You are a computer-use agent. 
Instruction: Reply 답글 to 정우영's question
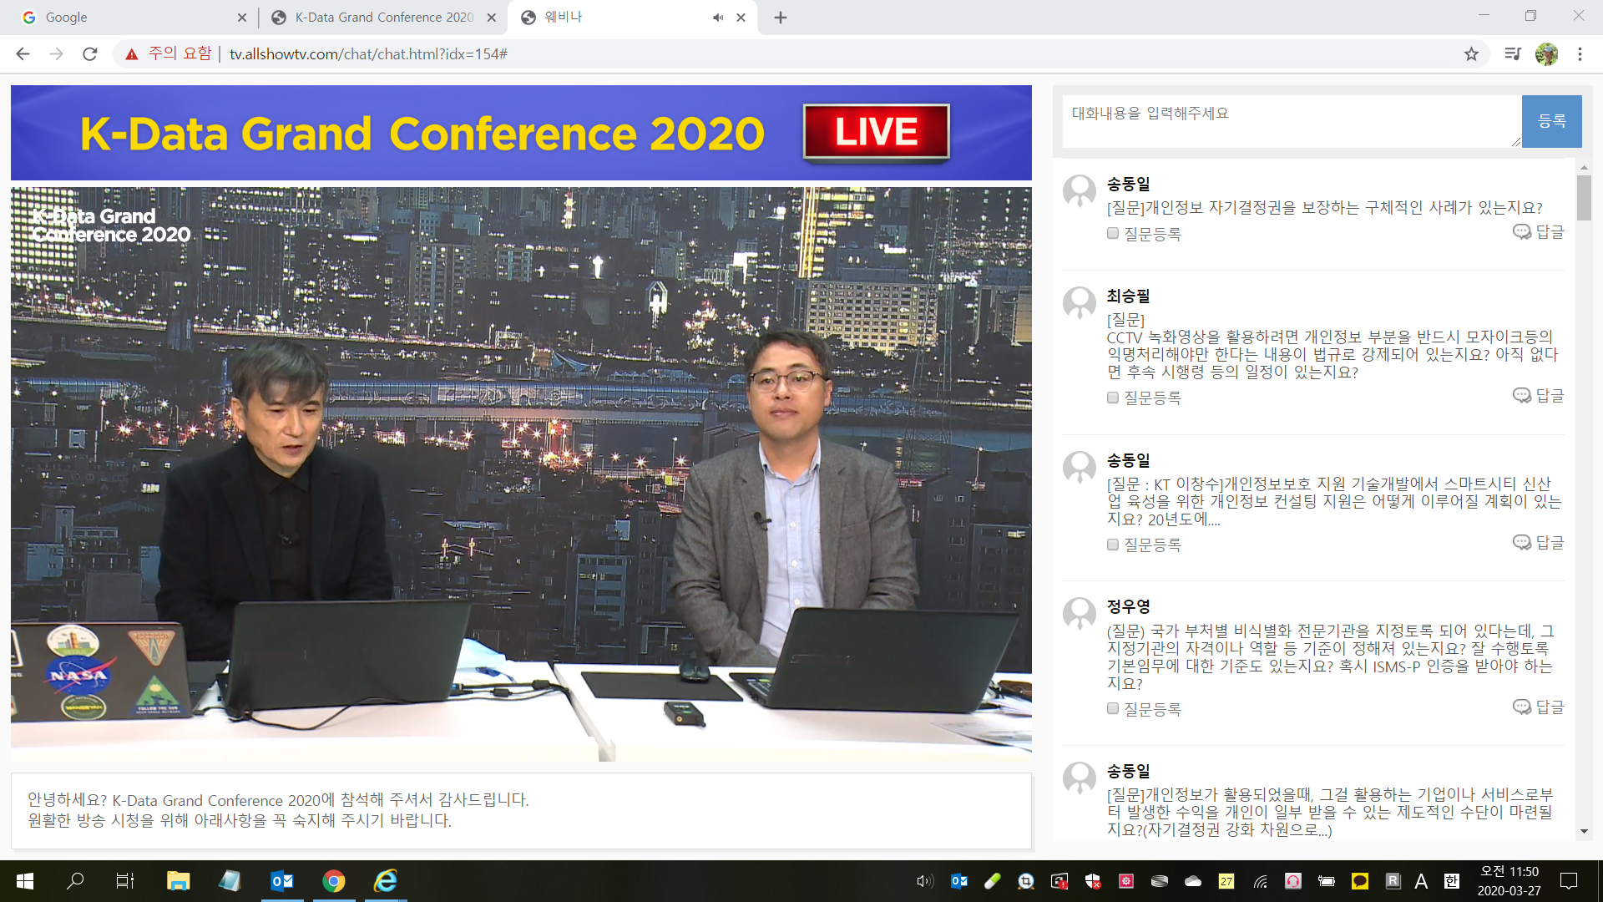(1539, 707)
